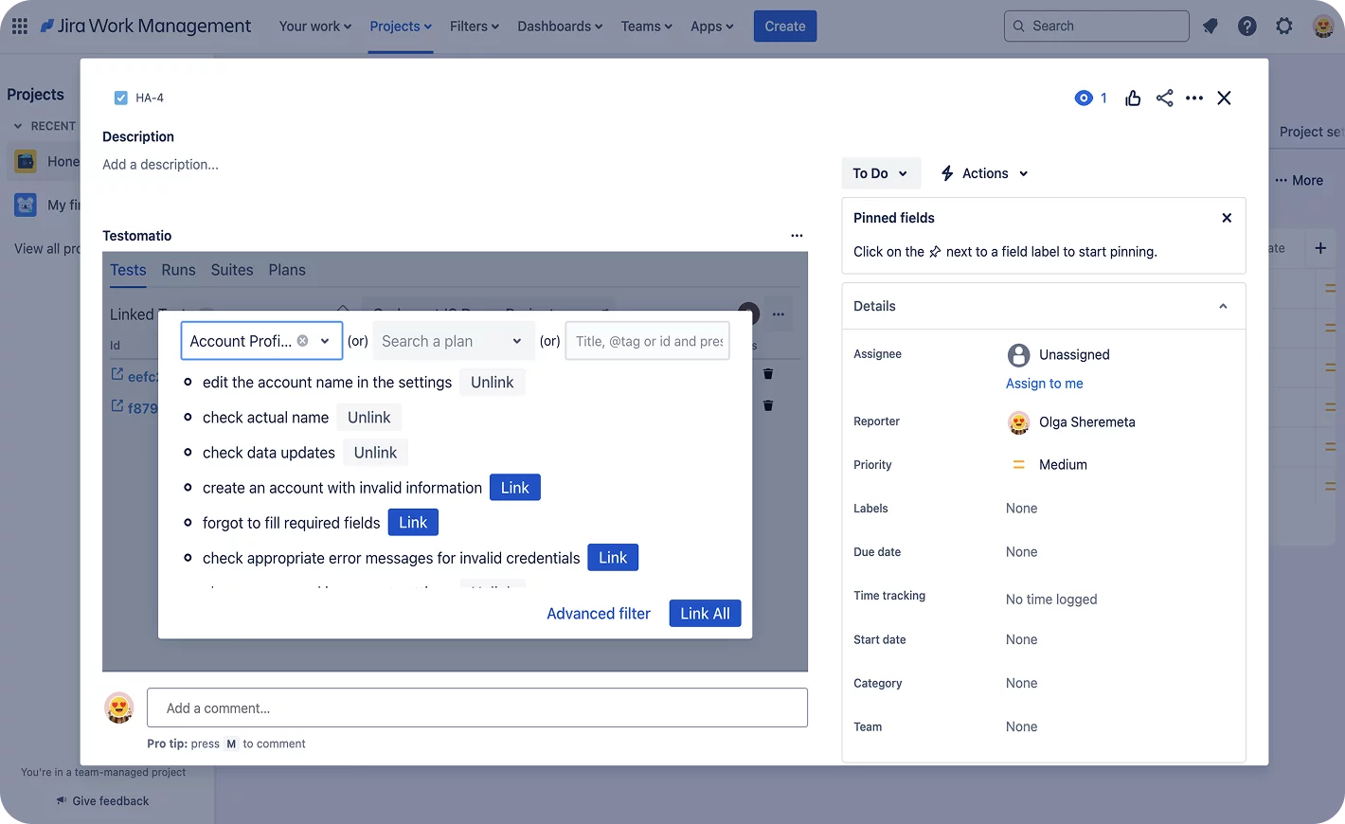
Task: Open the settings gear icon
Action: click(1284, 27)
